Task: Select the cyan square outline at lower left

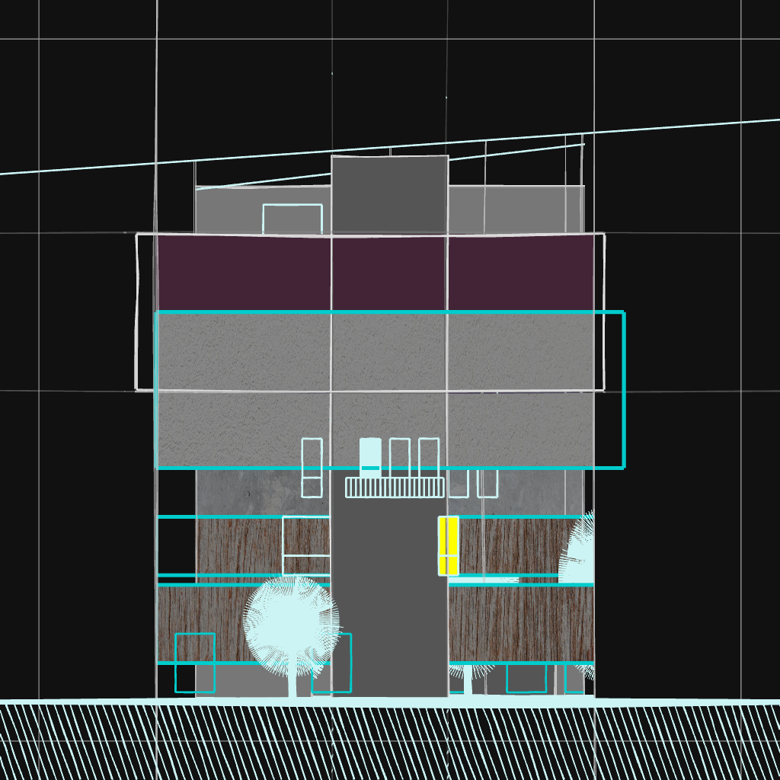Action: (195, 662)
